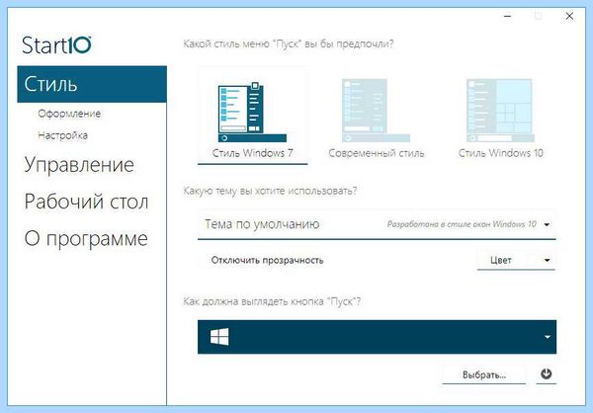The width and height of the screenshot is (593, 413).
Task: Click the download arrow icon next to Выбрать
Action: 547,374
